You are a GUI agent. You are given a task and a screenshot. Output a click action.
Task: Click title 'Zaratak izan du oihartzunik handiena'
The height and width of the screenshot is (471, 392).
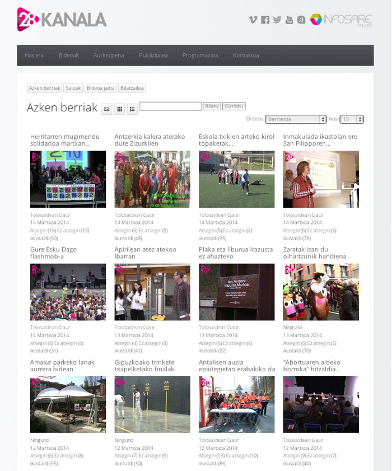pos(315,253)
